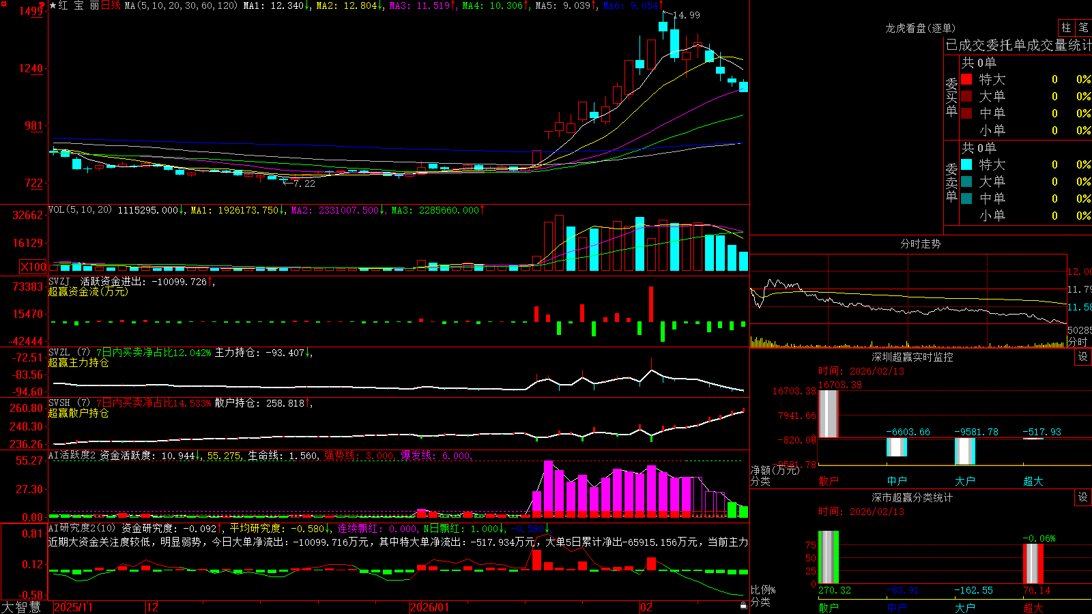This screenshot has width=1092, height=614.
Task: Select the AI活跃度2 indicator title
Action: tap(72, 456)
